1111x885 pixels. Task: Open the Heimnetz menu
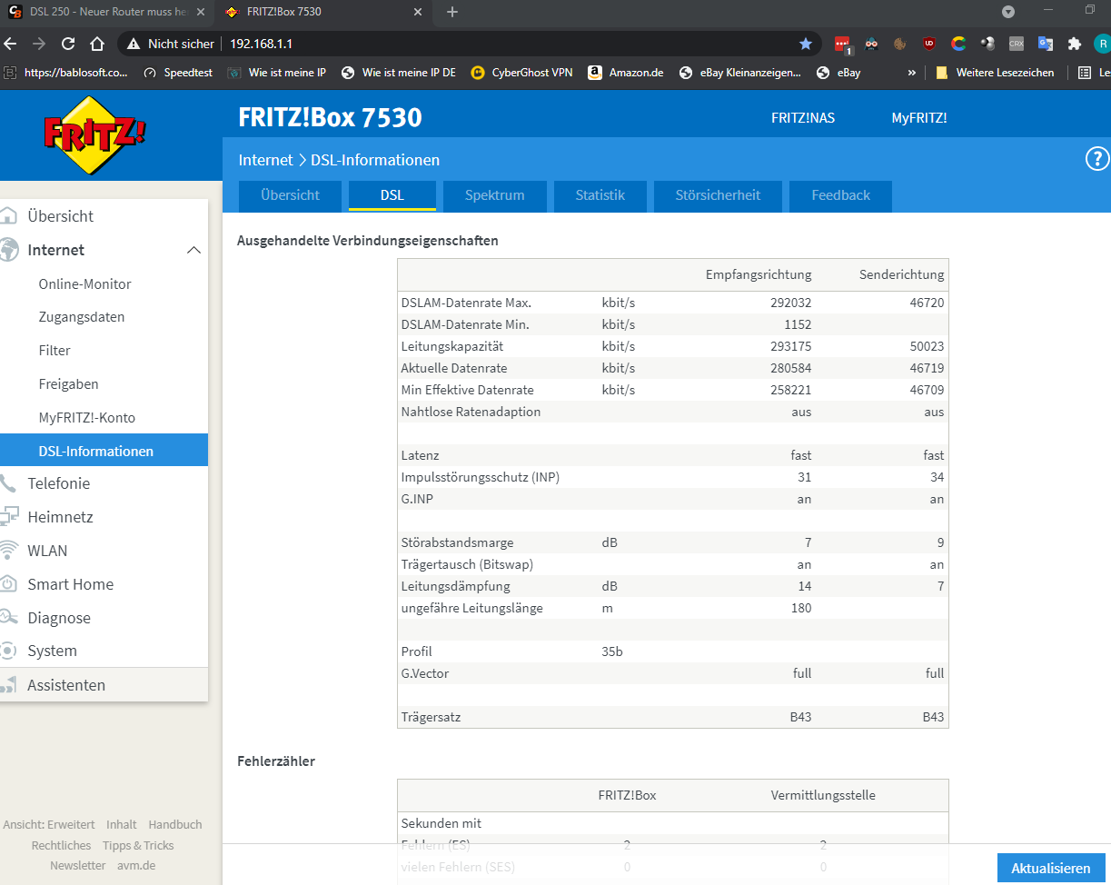click(60, 517)
